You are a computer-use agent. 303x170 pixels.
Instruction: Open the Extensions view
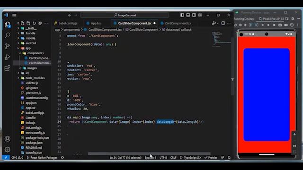point(8,68)
